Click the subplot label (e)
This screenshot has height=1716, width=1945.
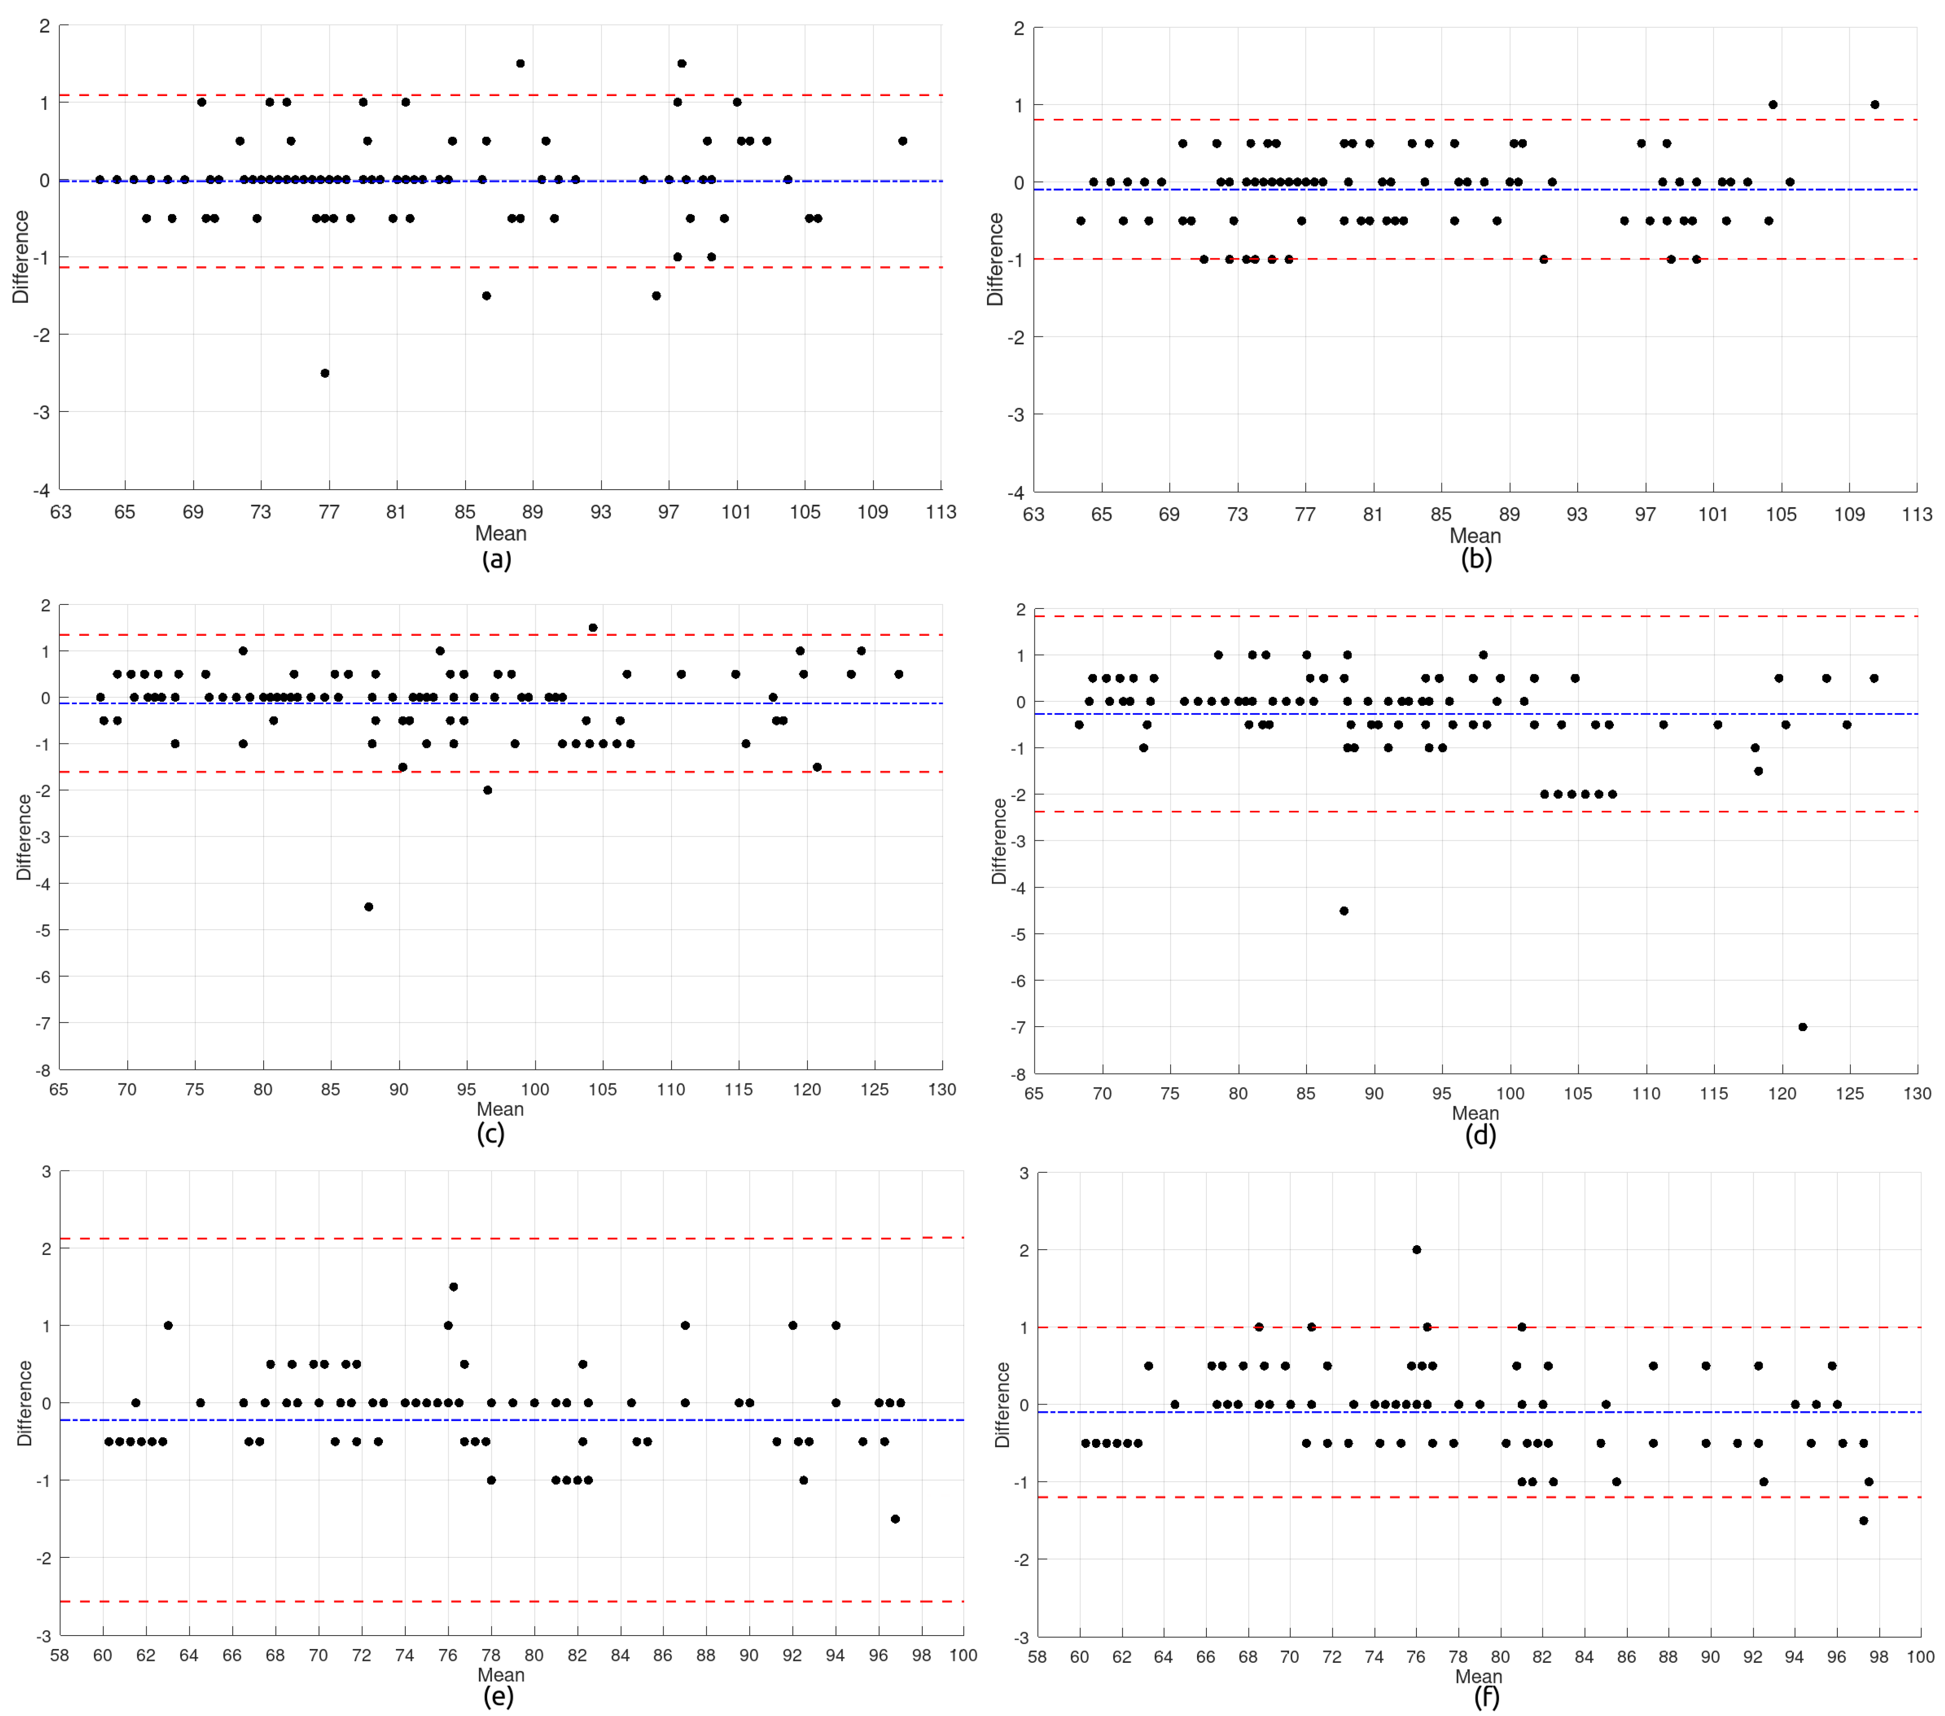(x=498, y=1696)
